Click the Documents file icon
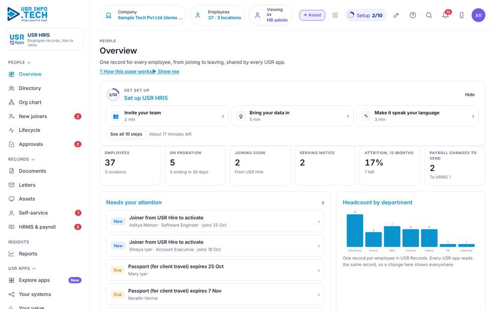This screenshot has height=309, width=495. [11, 171]
